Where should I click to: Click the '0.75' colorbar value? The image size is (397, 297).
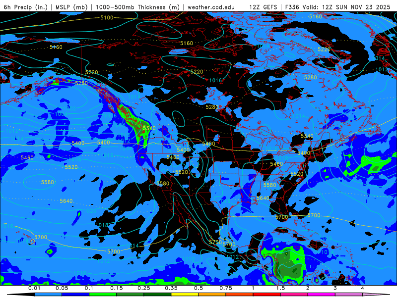coord(226,288)
